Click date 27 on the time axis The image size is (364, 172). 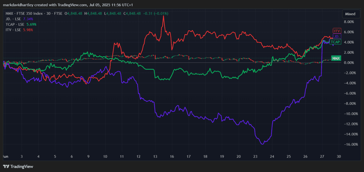322,157
